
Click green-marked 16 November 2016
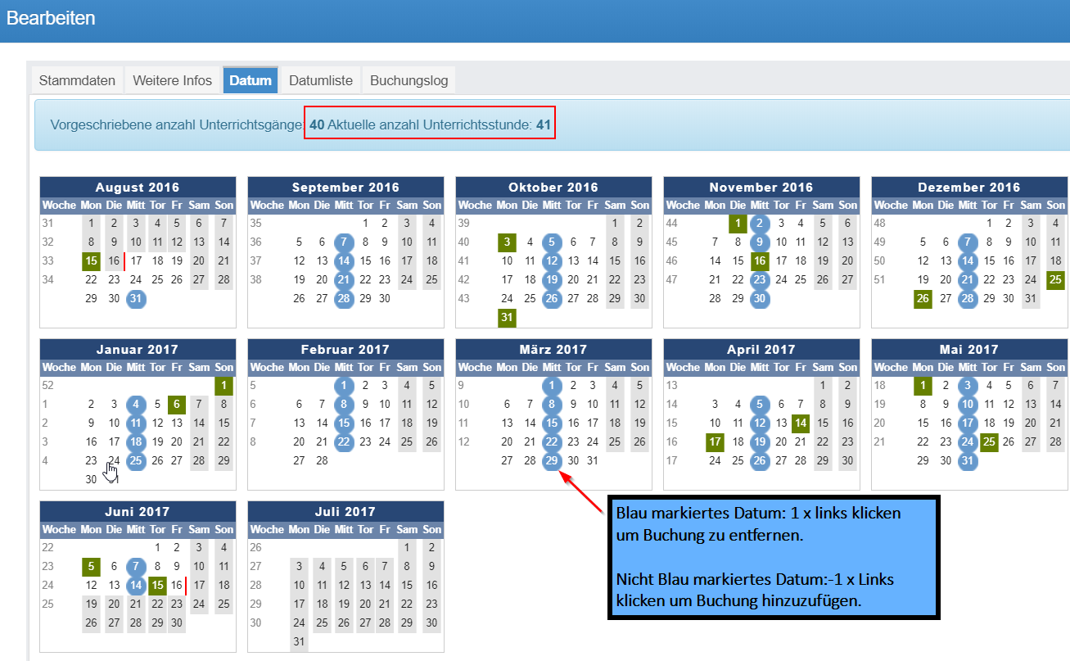[x=760, y=261]
